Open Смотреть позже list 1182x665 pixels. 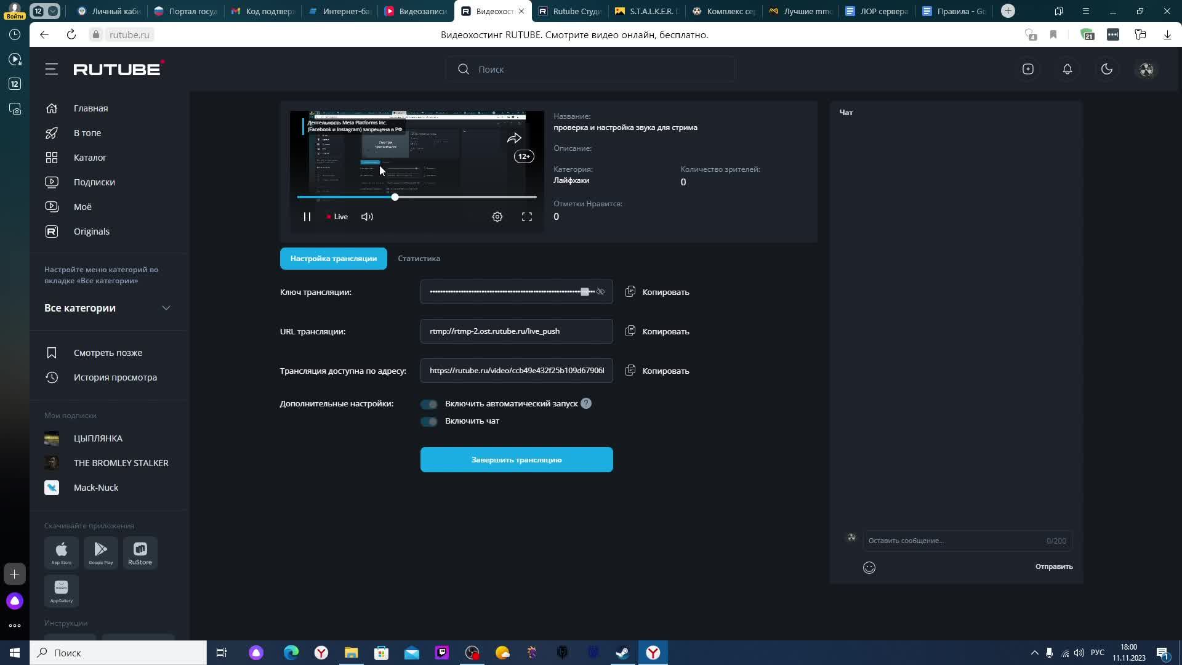108,353
